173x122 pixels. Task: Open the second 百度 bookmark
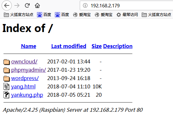(x=62, y=15)
